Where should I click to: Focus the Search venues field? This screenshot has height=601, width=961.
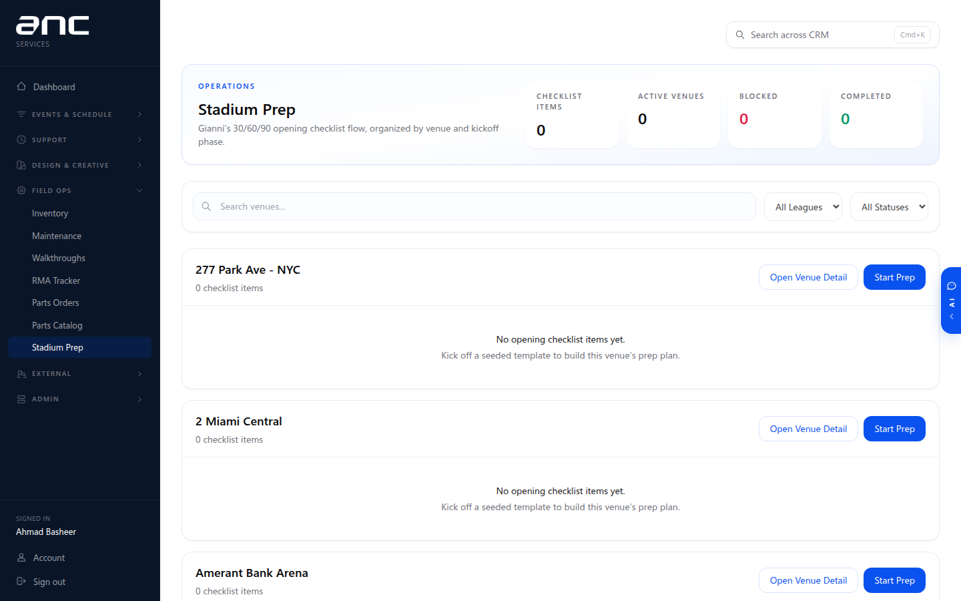[474, 206]
